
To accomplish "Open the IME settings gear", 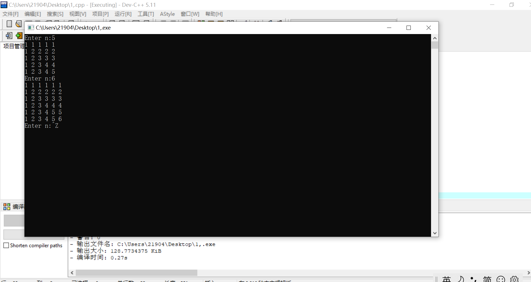I will coord(514,279).
